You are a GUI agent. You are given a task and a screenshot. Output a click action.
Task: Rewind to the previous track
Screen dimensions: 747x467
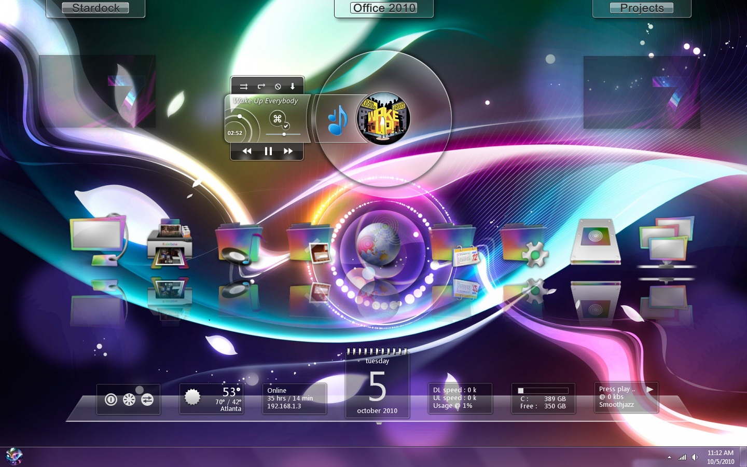coord(247,151)
